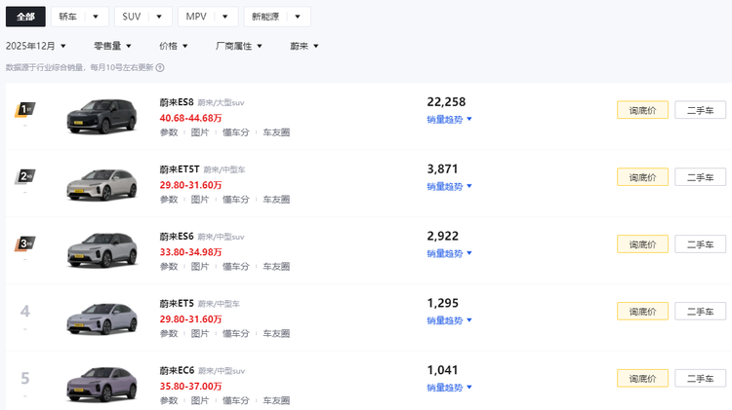Click 二手车 button for 蔚来ET5
The width and height of the screenshot is (732, 410).
[700, 312]
